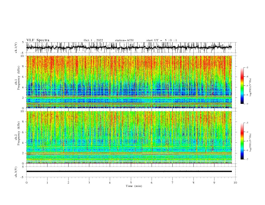Viewport: 265px width, 205px height.
Task: Click the time axis tick label "10"
Action: (x=235, y=183)
